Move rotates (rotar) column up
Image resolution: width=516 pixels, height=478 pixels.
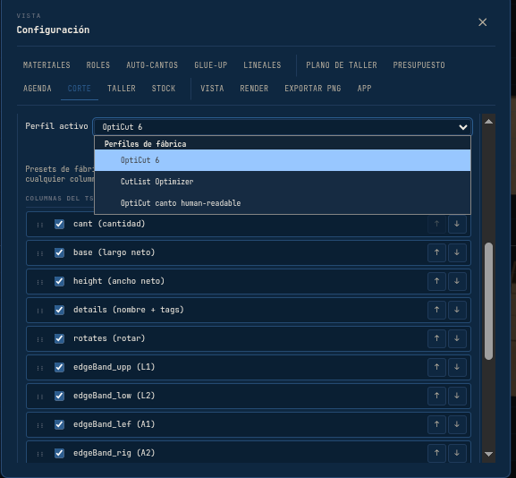click(436, 338)
